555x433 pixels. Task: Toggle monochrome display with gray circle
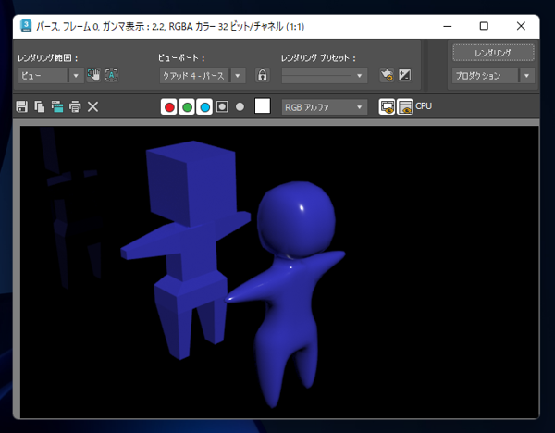pos(240,106)
